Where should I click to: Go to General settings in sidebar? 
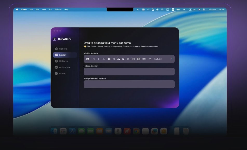click(63, 49)
